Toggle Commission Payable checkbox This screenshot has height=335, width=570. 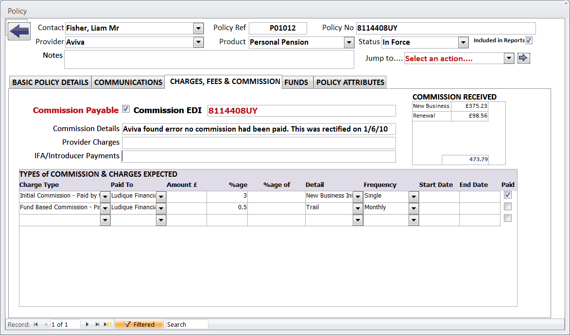(126, 109)
